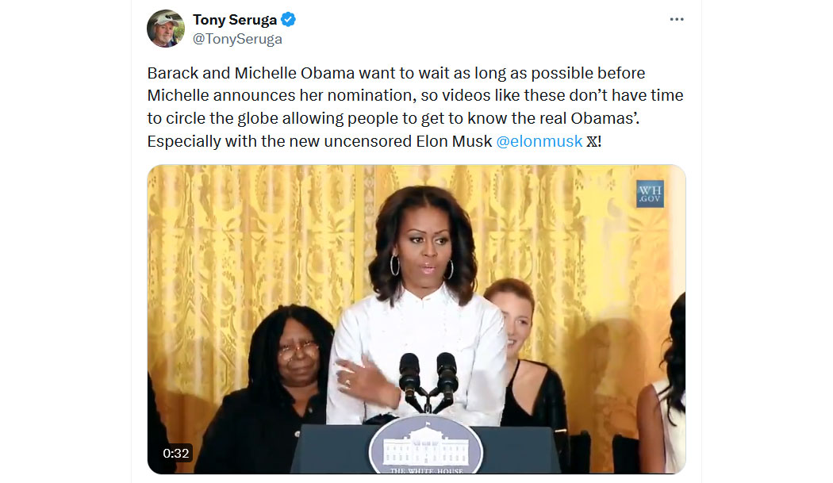
Task: Click Tony Seruga's profile avatar
Action: pos(166,29)
